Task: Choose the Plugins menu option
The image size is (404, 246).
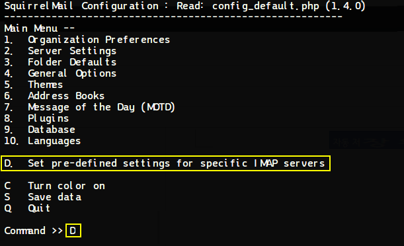Action: 36,118
